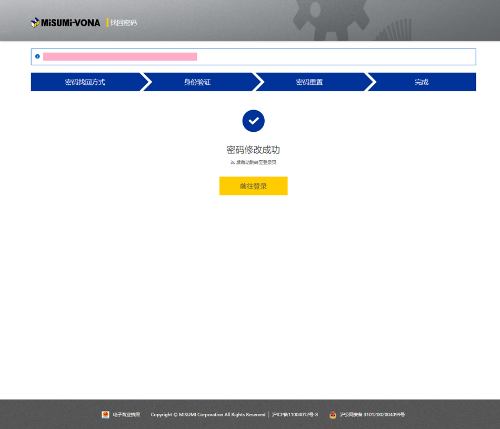
Task: Click the MISUMI Corporation copyright text
Action: 208,415
